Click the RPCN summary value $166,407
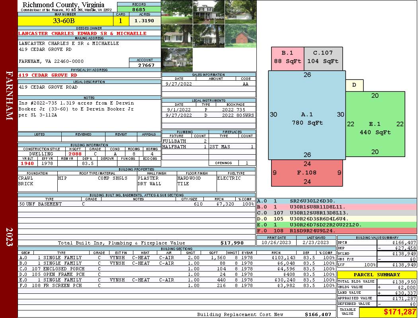Viewport: 418px width, 318px height. pyautogui.click(x=404, y=243)
